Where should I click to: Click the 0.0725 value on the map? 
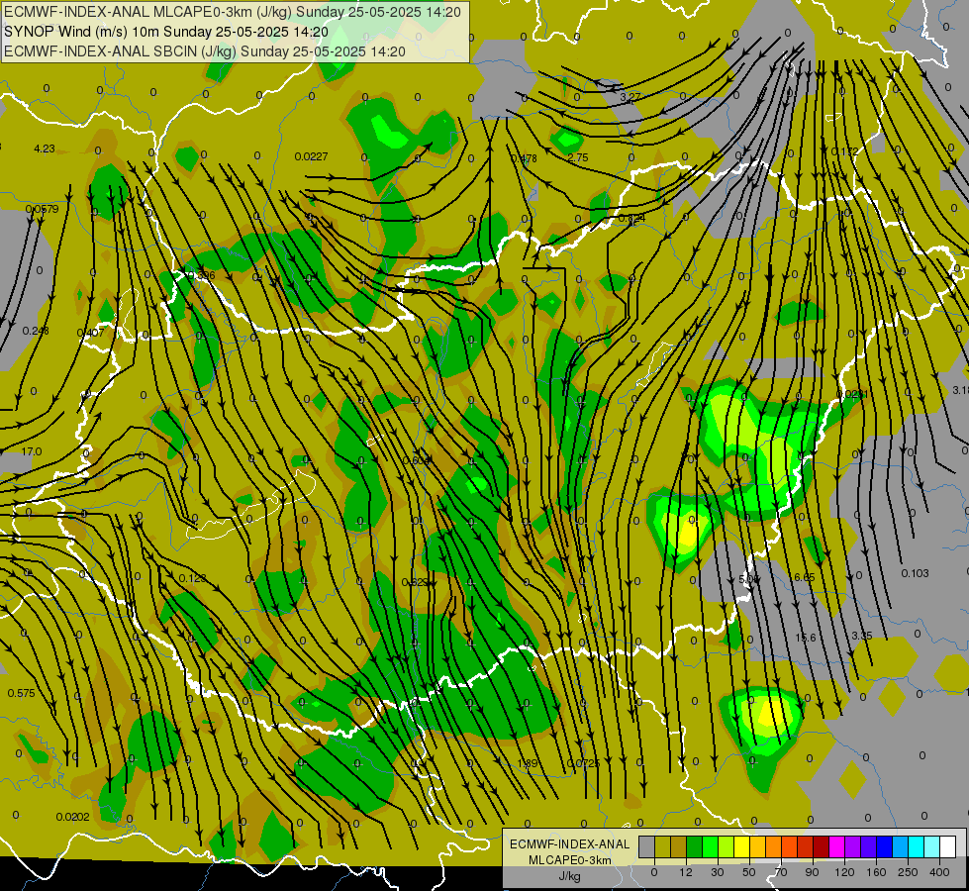coord(583,763)
